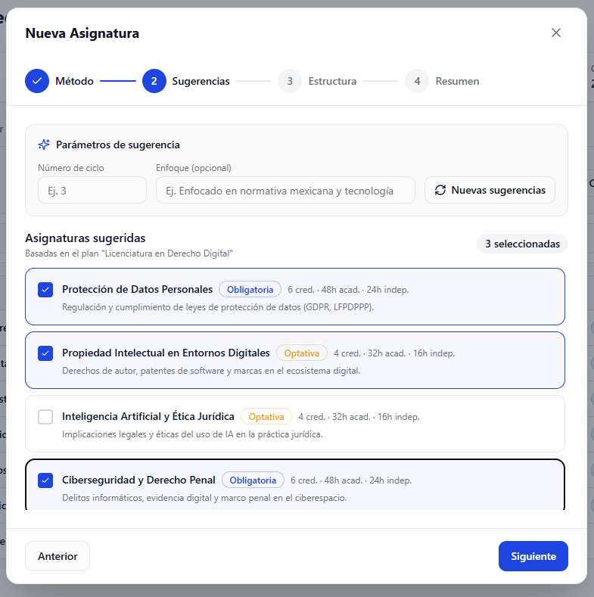Screen dimensions: 594x597
Task: Go back with the Anterior button
Action: point(58,556)
